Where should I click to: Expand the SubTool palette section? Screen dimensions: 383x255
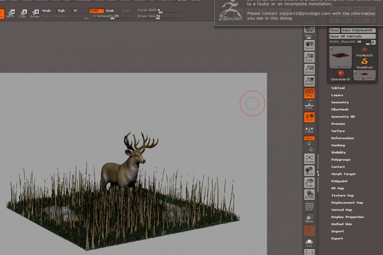click(x=338, y=88)
